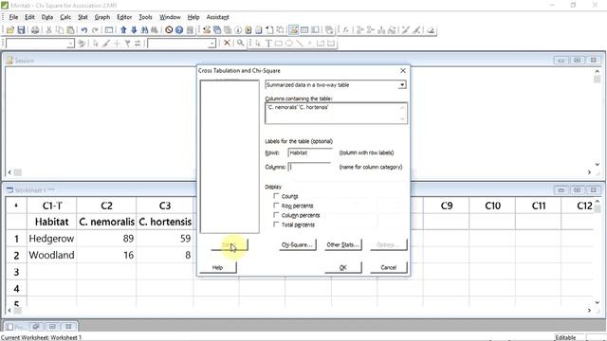Screen dimensions: 607x341
Task: Enable the Counts display checkbox
Action: (276, 196)
